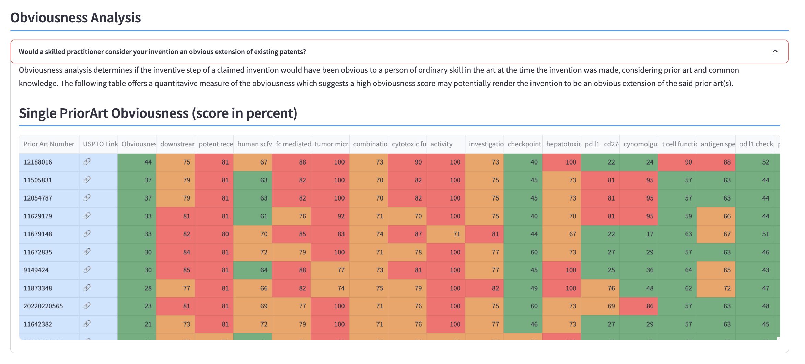Click the collapse chevron arrow of expander
The width and height of the screenshot is (805, 364).
[x=775, y=51]
